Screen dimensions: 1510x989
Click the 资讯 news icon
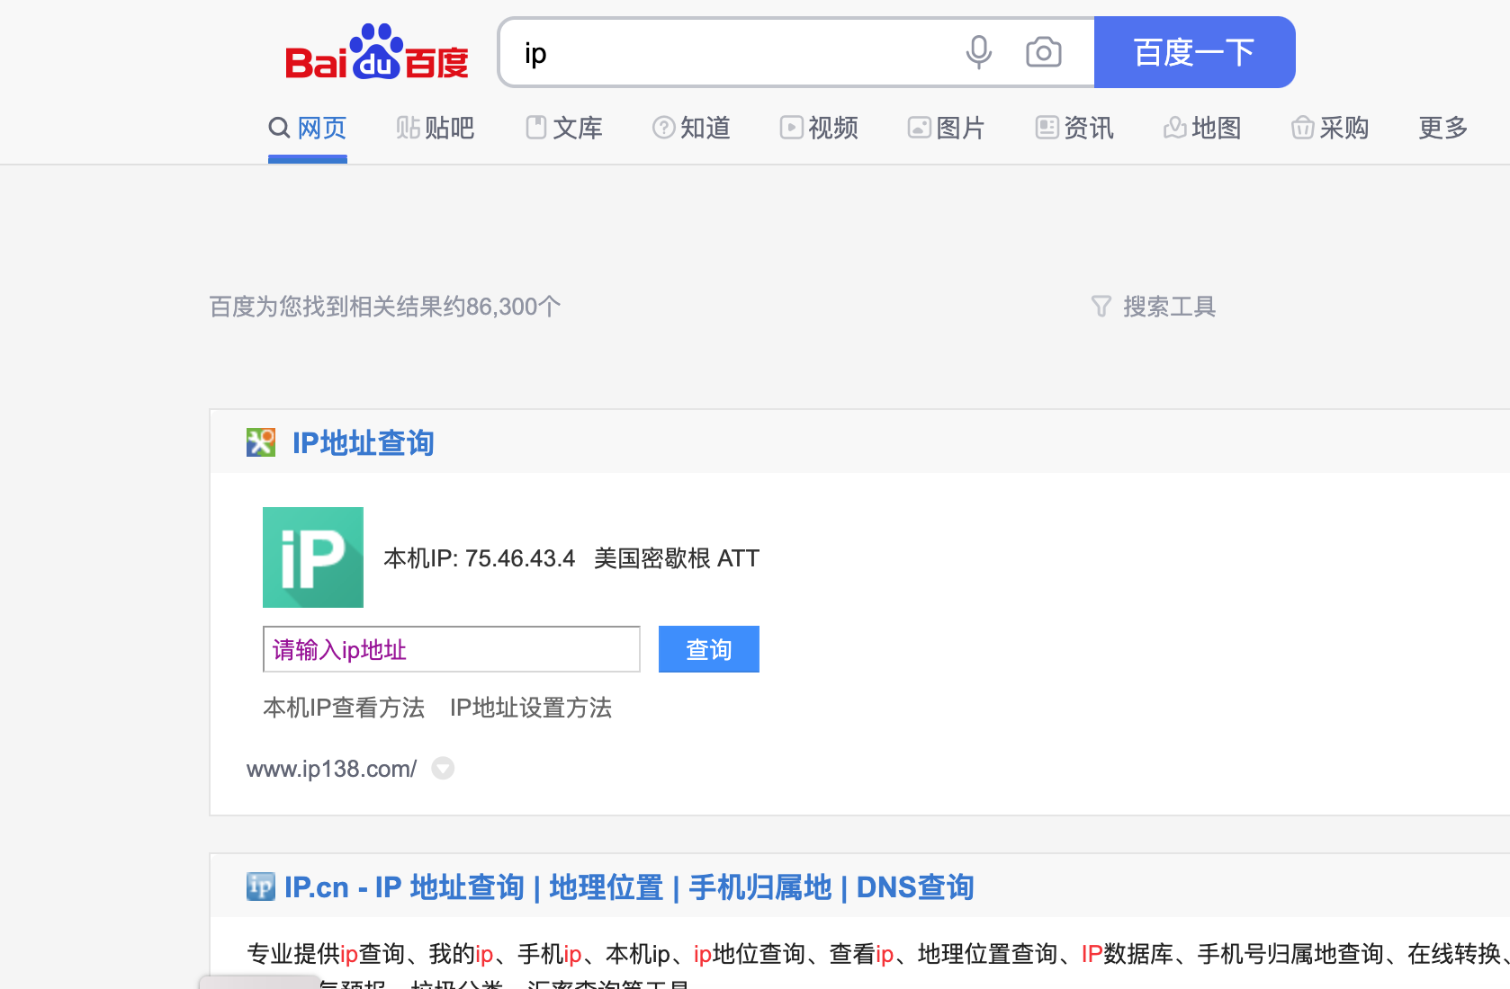pos(1047,128)
